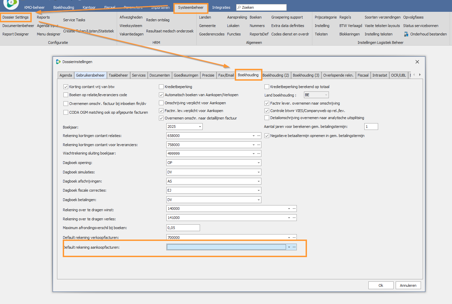This screenshot has width=452, height=304.
Task: Disable Korting contant vrij van btw
Action: point(66,87)
